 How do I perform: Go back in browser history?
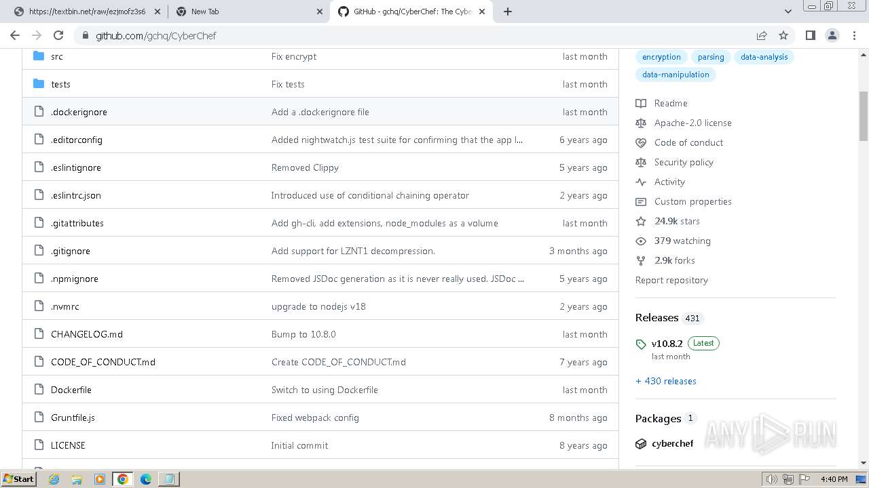(x=15, y=35)
